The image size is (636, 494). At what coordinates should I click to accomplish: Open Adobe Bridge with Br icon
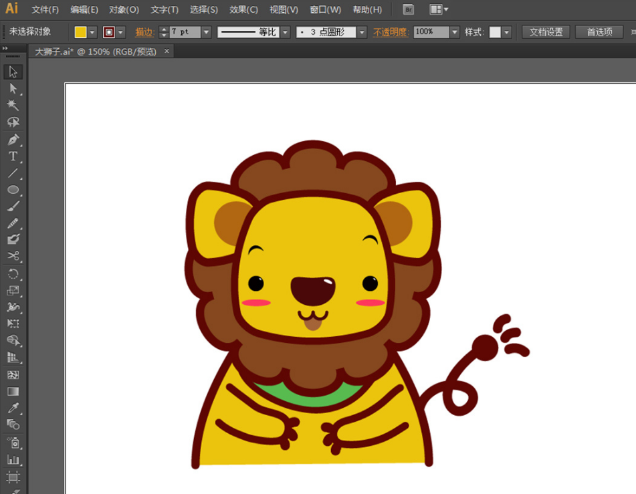tap(409, 9)
